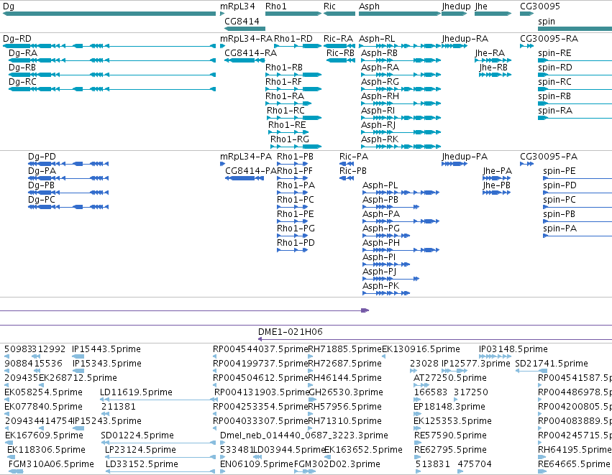Select EST SD21741.5prime label

click(552, 364)
